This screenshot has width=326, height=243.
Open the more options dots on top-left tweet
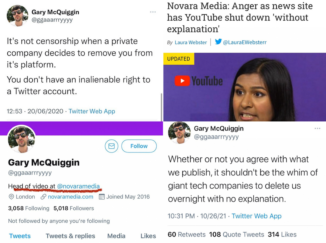(x=153, y=12)
